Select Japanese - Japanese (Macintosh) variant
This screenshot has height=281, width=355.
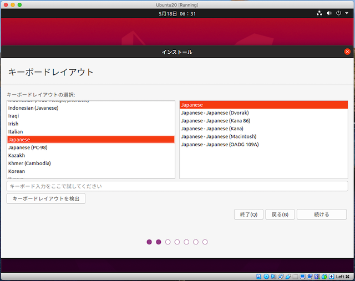point(264,136)
